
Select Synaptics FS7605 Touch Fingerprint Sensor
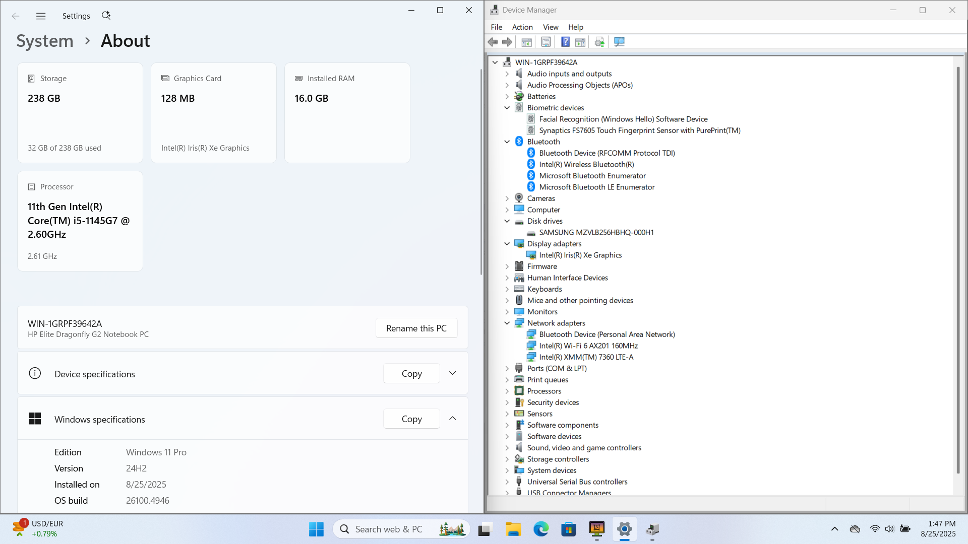[640, 130]
